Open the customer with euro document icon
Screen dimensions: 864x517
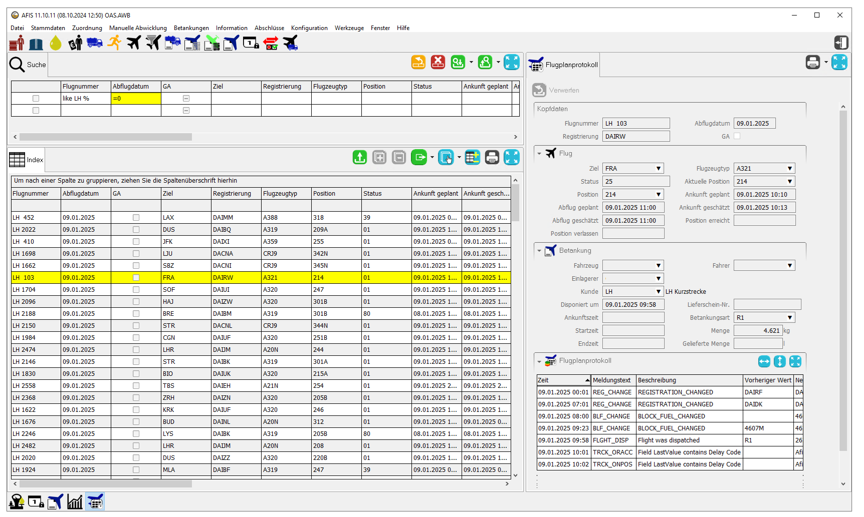point(75,43)
